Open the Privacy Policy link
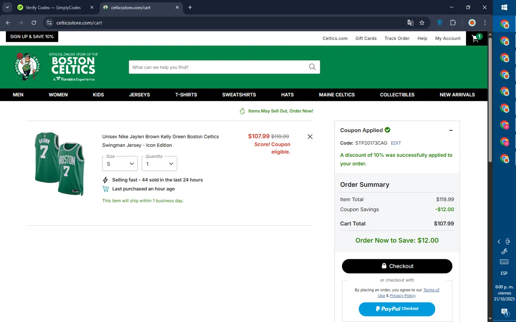The image size is (516, 322). point(402,296)
